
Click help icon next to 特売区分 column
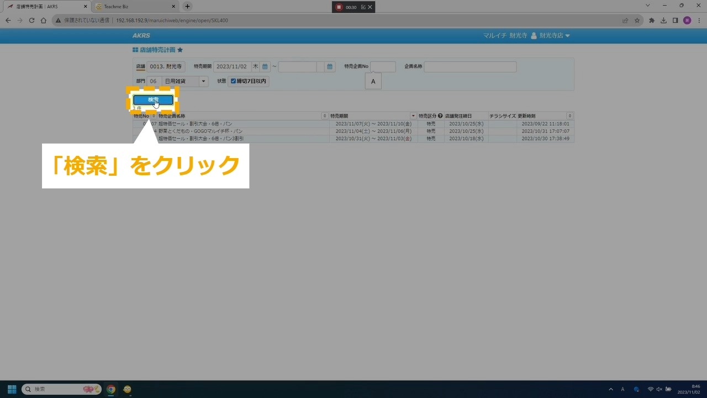tap(440, 116)
